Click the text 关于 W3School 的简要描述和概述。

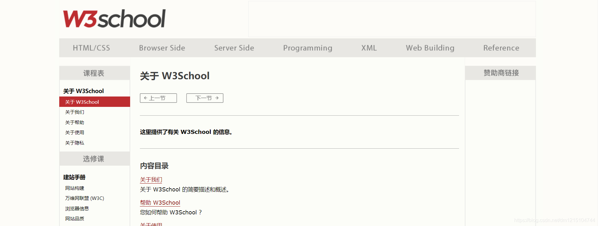tap(185, 190)
